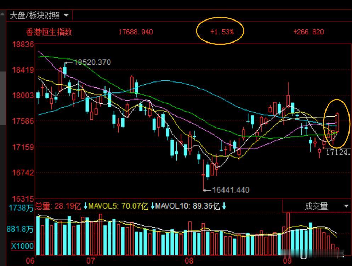Click the 18419 price axis label
352x266 pixels.
23,70
